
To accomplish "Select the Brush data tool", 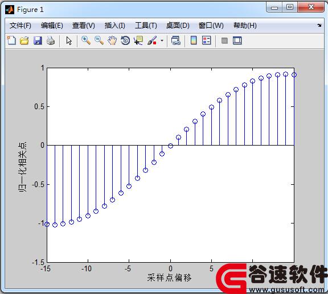I will 152,40.
